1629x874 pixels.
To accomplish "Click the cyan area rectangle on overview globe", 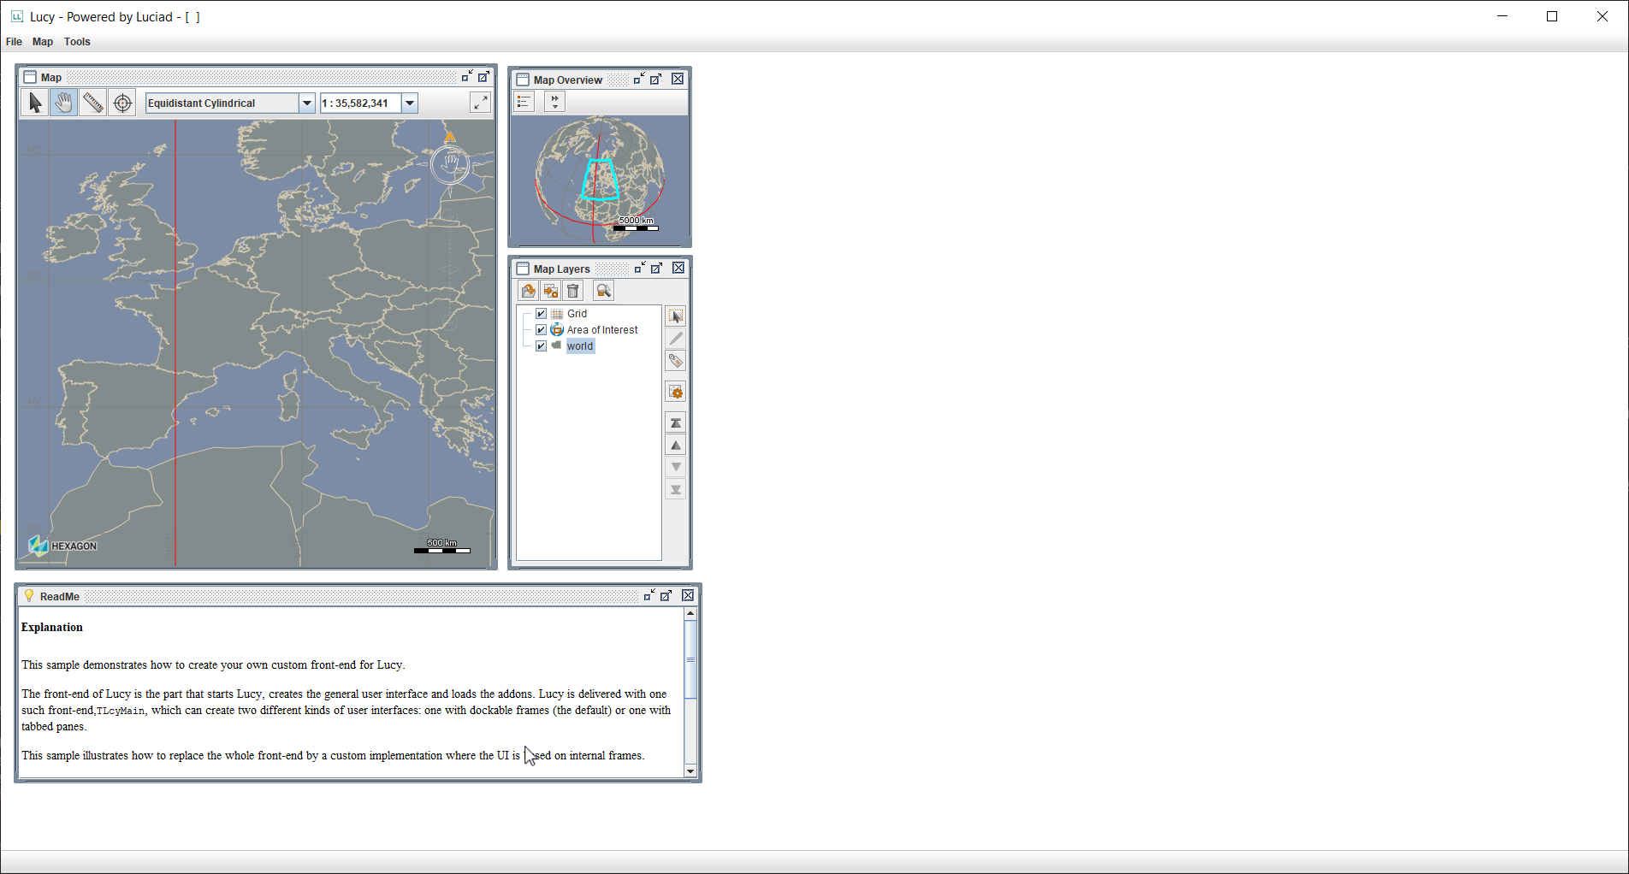I will pos(601,180).
